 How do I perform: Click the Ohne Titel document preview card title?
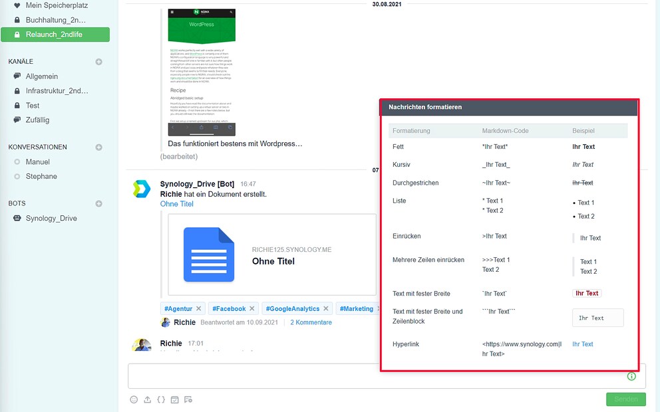point(273,261)
